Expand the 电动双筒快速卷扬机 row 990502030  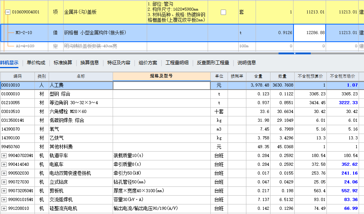pos(4,173)
